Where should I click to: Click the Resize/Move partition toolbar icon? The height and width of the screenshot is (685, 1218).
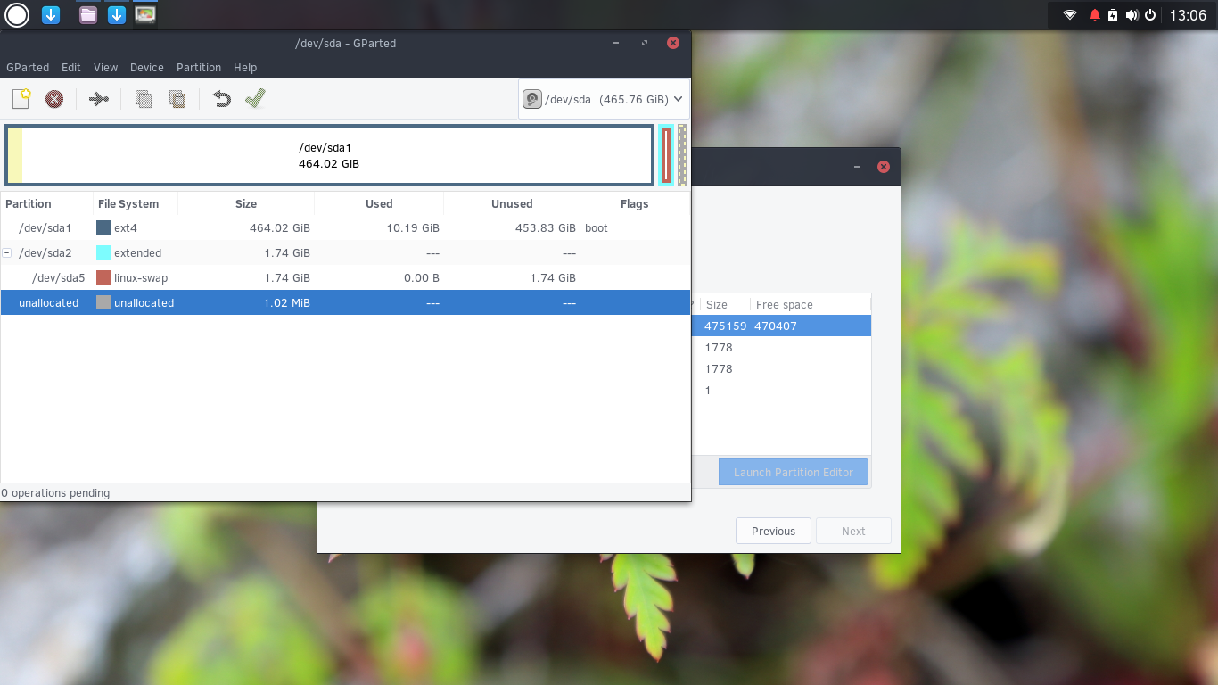(x=98, y=99)
